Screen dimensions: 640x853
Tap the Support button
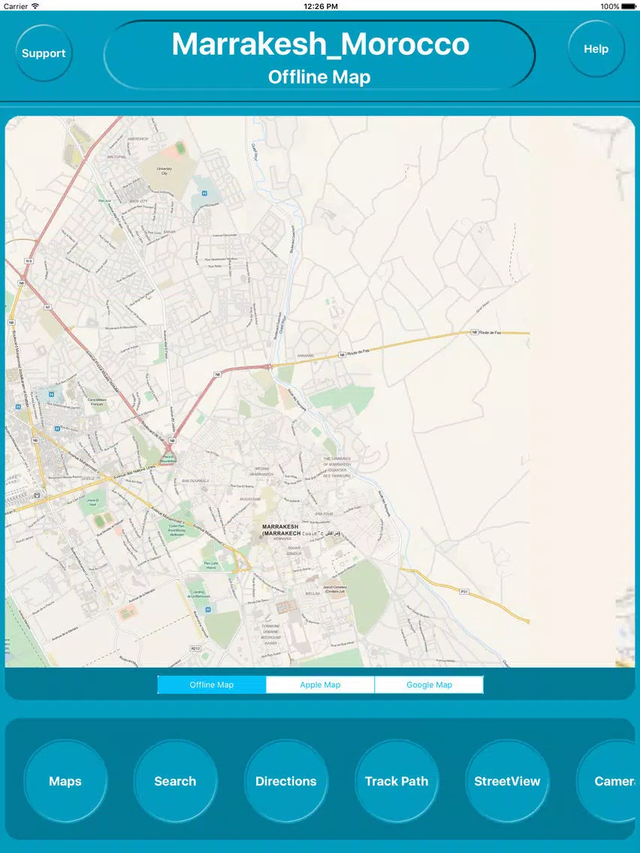pos(44,53)
